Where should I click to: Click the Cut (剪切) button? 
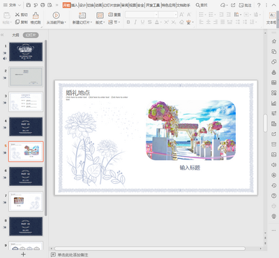click(x=22, y=15)
